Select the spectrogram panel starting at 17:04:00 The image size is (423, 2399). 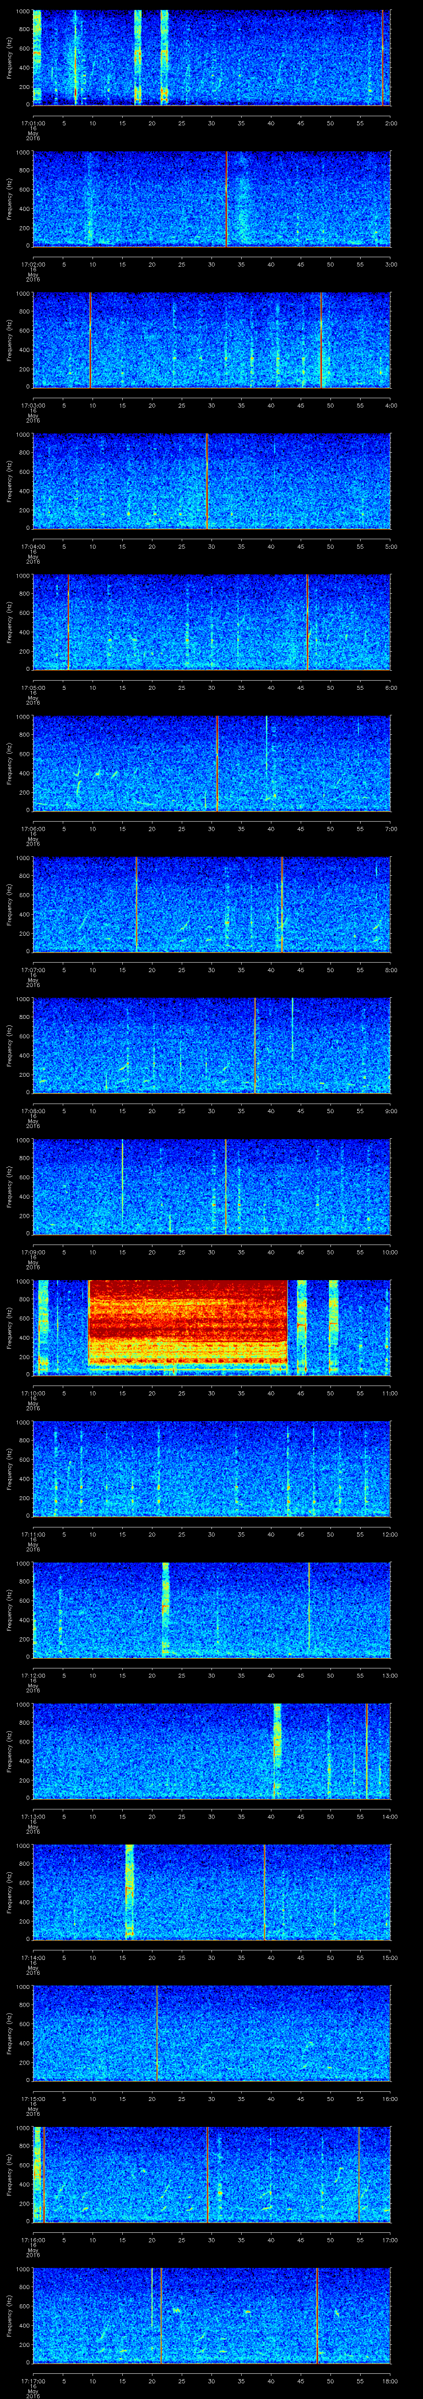(x=211, y=480)
